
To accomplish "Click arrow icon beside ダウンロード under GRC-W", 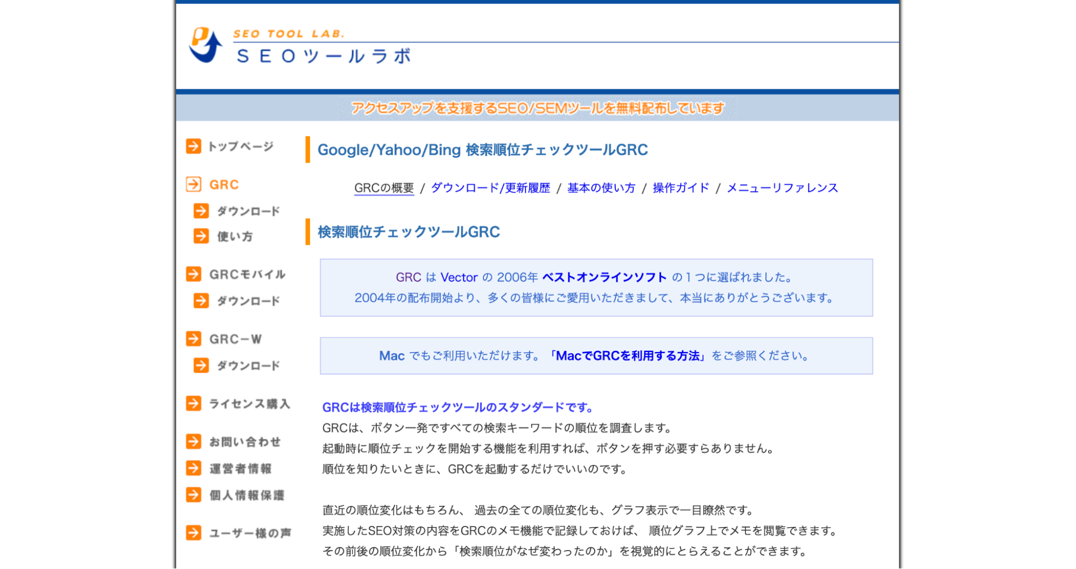I will (201, 365).
